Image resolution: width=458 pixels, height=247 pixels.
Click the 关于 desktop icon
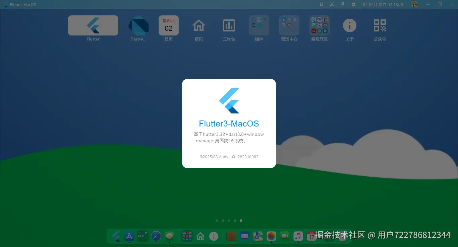[350, 25]
